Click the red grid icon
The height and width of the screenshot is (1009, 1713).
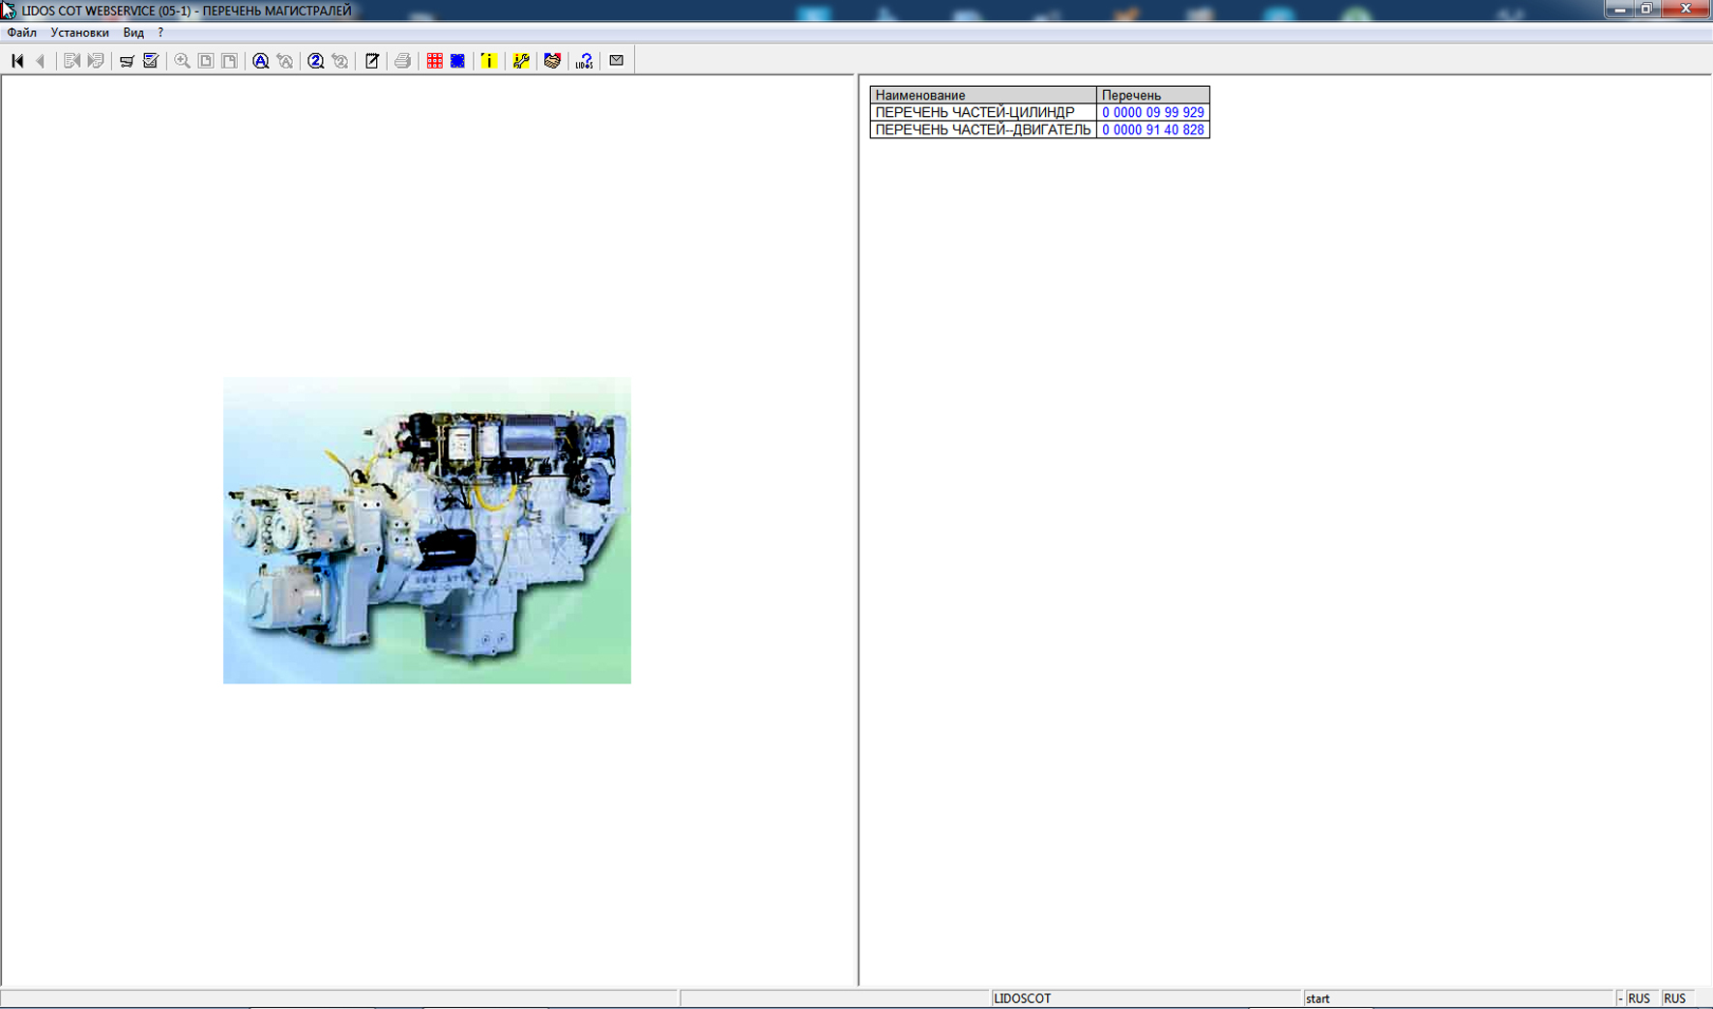point(435,61)
